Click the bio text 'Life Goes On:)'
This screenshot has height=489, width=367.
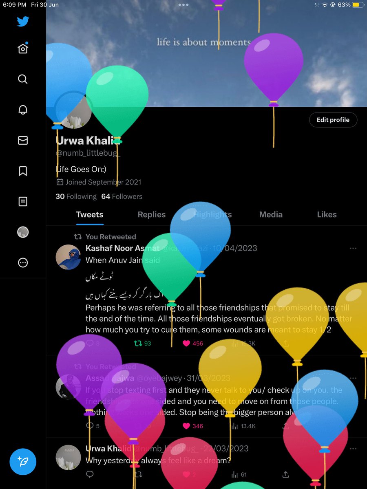click(x=81, y=170)
